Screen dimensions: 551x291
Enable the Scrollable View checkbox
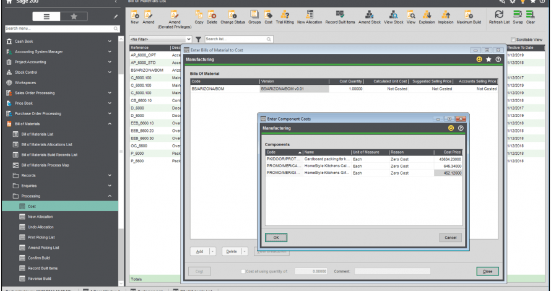[513, 40]
